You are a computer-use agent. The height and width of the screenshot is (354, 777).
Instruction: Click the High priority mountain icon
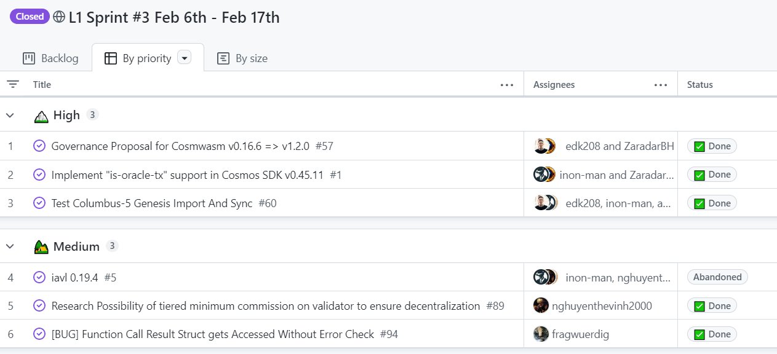pos(41,116)
